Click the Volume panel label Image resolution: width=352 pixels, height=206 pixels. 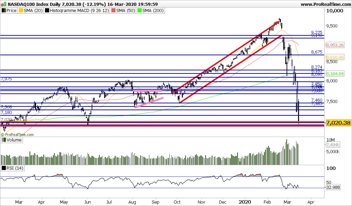pyautogui.click(x=14, y=140)
